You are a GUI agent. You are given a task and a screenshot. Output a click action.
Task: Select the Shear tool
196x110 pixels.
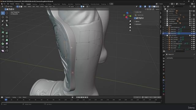click(x=3, y=51)
